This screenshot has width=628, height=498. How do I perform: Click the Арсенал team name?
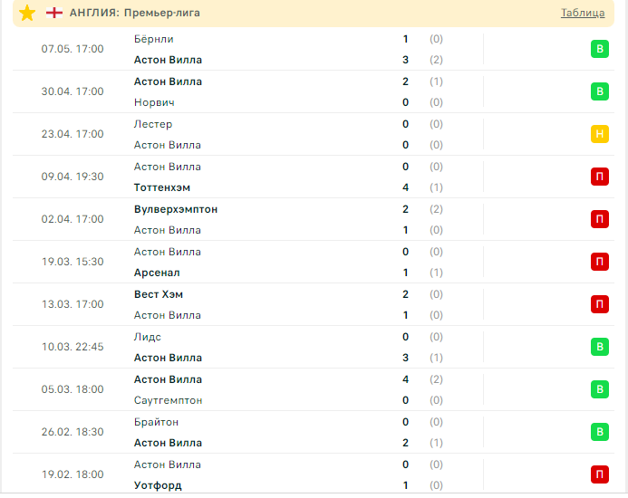point(157,273)
